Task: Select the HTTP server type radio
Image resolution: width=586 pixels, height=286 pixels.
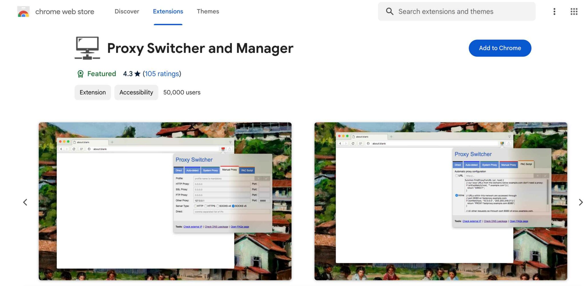Action: [195, 206]
